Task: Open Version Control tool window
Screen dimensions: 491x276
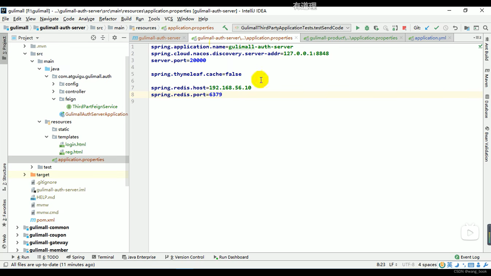Action: tap(184, 257)
